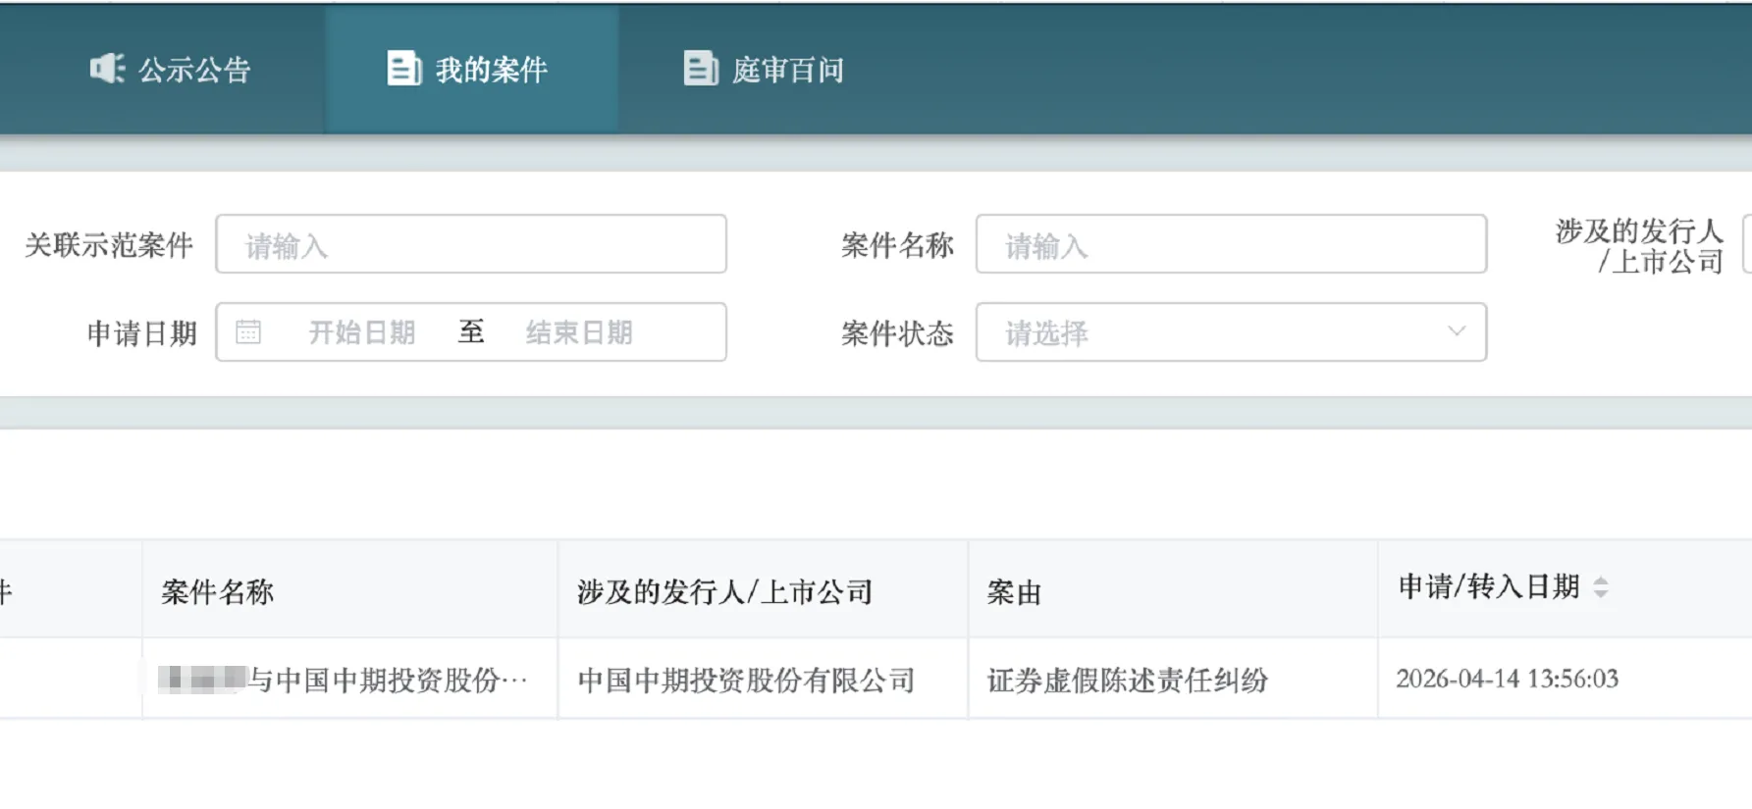Open the 公示公告 tab
The height and width of the screenshot is (809, 1752).
tap(171, 70)
